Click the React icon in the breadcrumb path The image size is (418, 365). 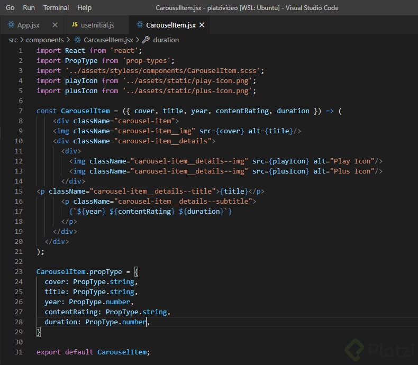[78, 40]
